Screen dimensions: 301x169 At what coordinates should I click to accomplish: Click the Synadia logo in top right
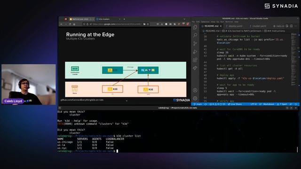pyautogui.click(x=281, y=6)
